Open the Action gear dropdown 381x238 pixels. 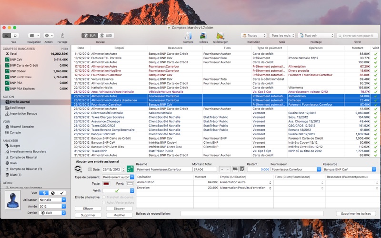tap(49, 35)
